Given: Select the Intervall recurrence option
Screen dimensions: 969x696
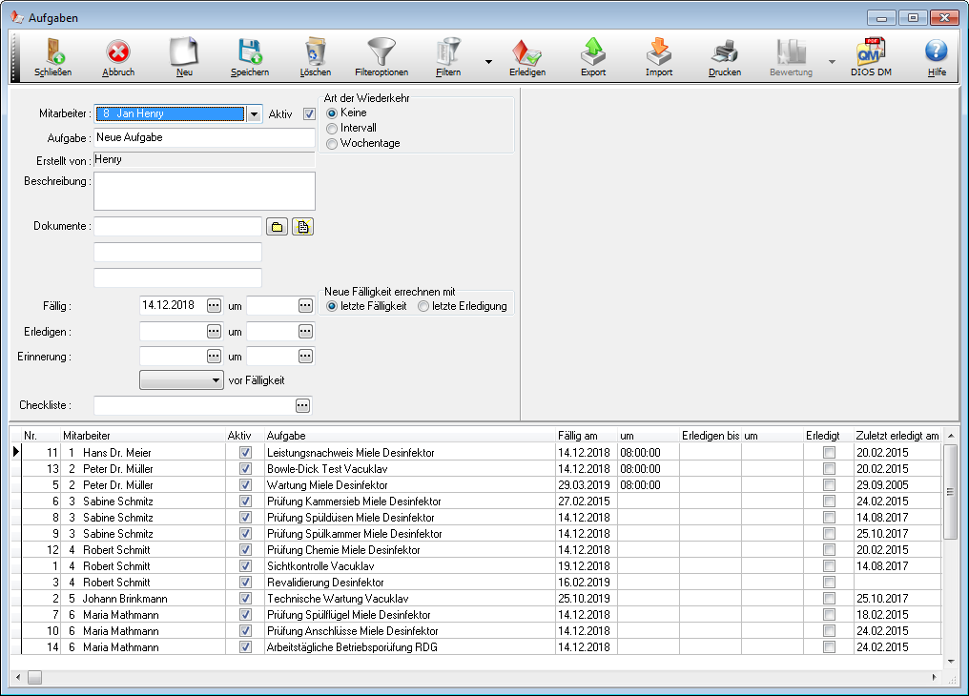Looking at the screenshot, I should click(332, 128).
